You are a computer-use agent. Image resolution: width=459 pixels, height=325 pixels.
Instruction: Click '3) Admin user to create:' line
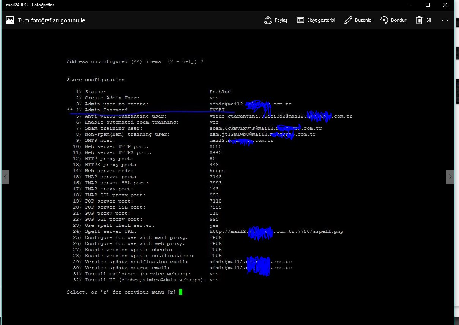coord(112,104)
